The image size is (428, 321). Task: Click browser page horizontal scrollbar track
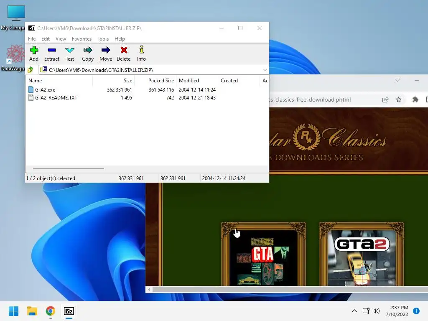290,289
